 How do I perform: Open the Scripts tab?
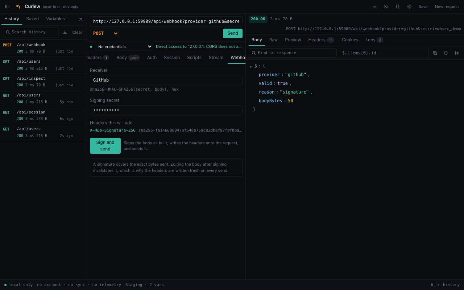click(194, 58)
